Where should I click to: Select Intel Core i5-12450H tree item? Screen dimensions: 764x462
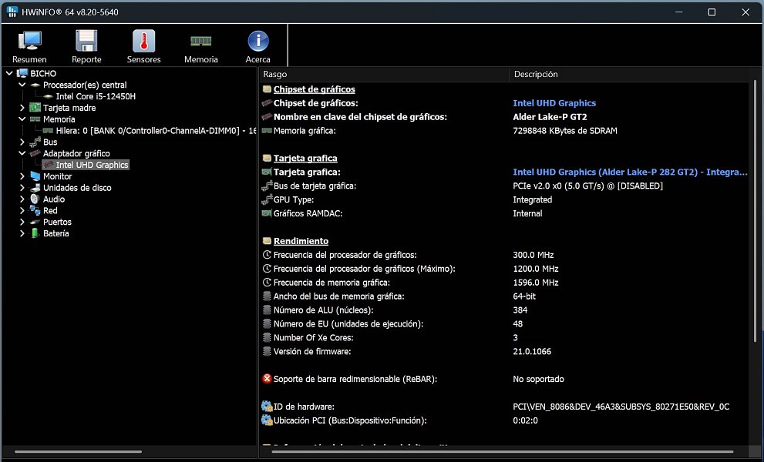[96, 96]
